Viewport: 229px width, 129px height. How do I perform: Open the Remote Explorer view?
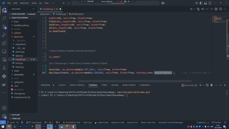coord(4,51)
